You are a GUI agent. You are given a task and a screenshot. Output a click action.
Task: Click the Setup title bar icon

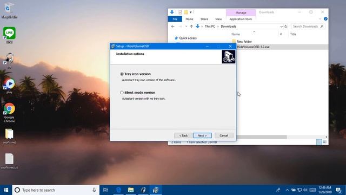(x=113, y=46)
